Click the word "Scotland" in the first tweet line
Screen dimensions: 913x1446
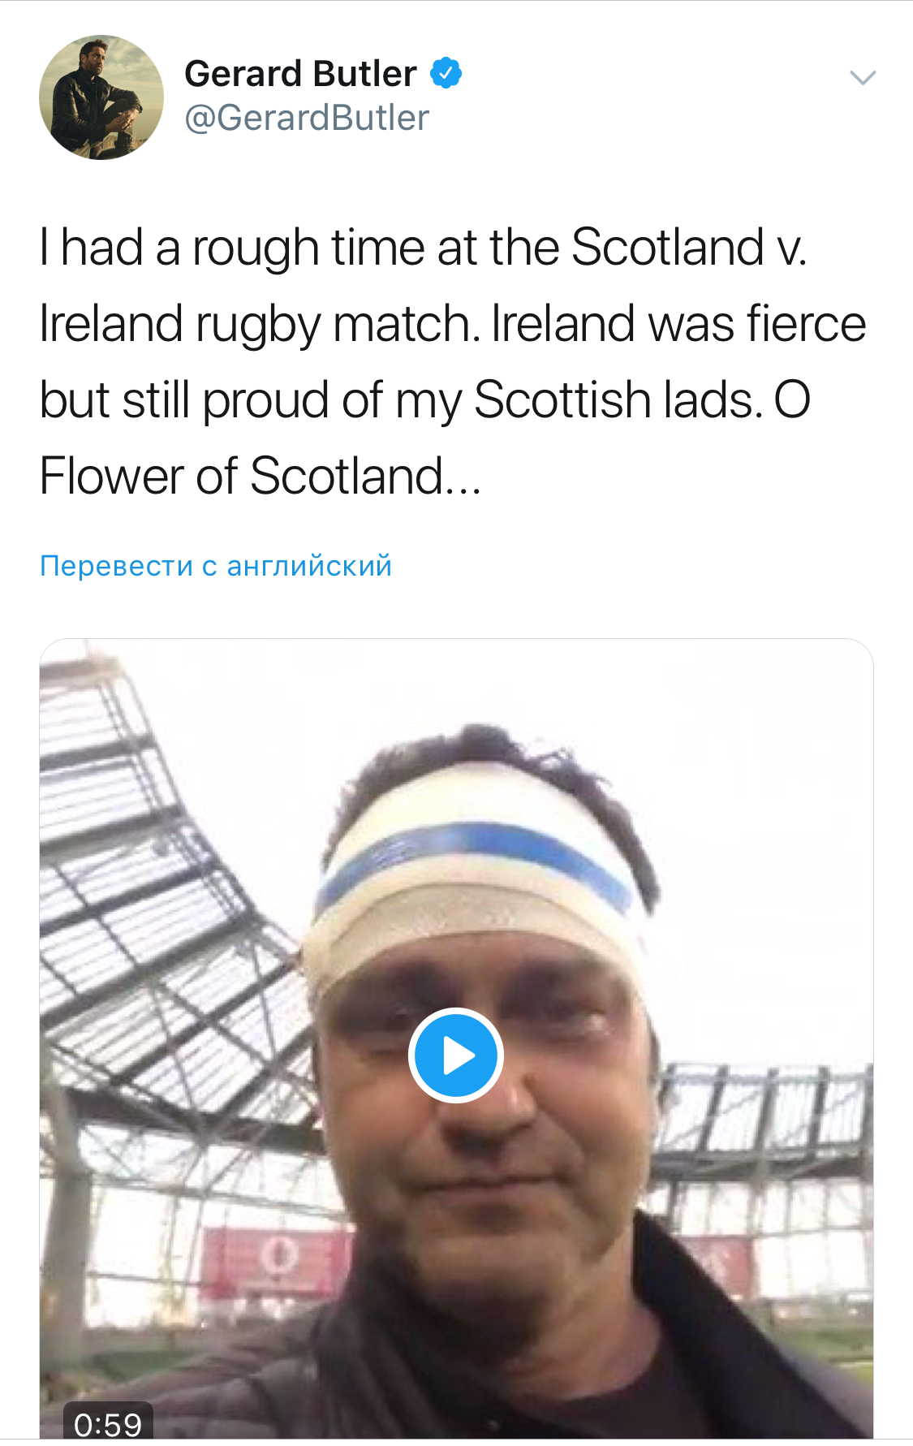pyautogui.click(x=667, y=247)
